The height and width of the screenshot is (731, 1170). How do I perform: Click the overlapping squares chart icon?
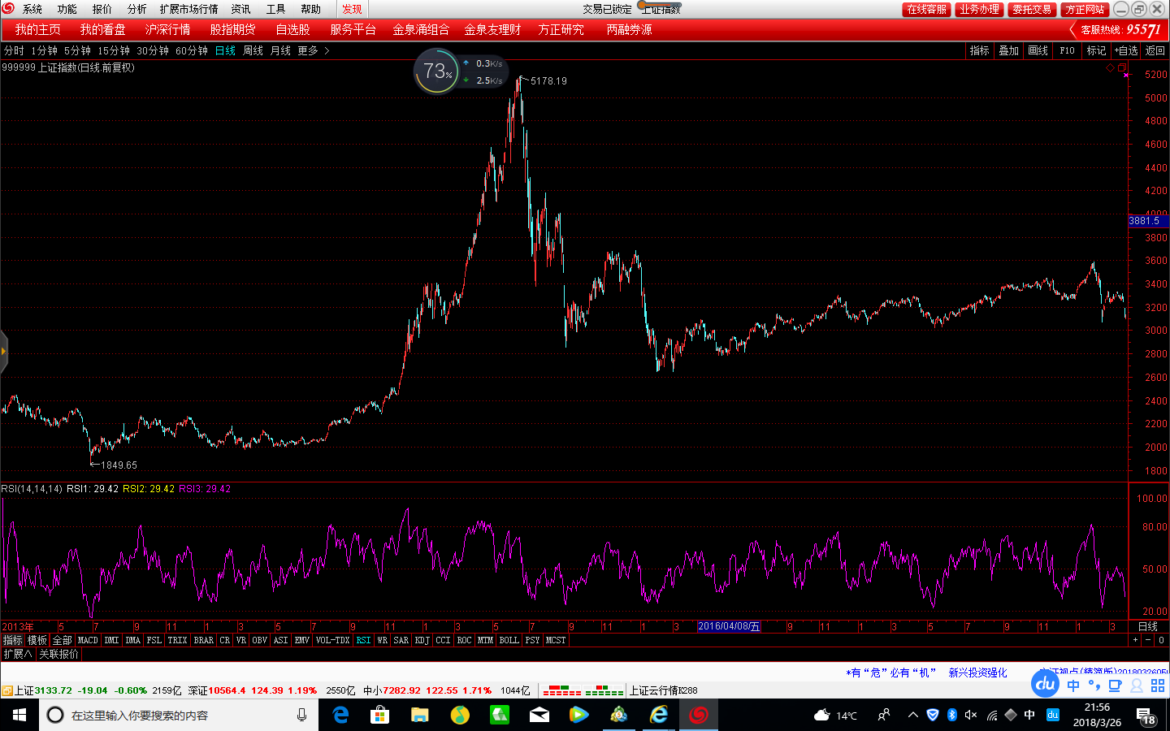coord(1122,67)
